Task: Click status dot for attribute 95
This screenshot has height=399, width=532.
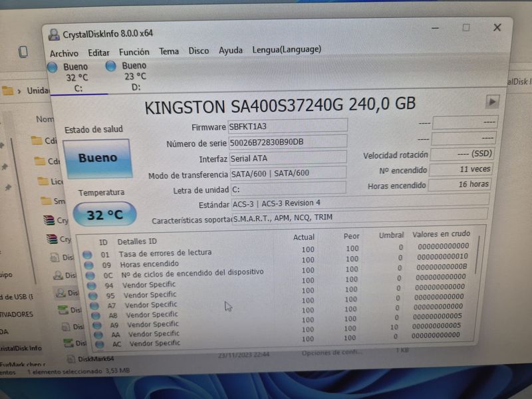Action: pyautogui.click(x=93, y=296)
